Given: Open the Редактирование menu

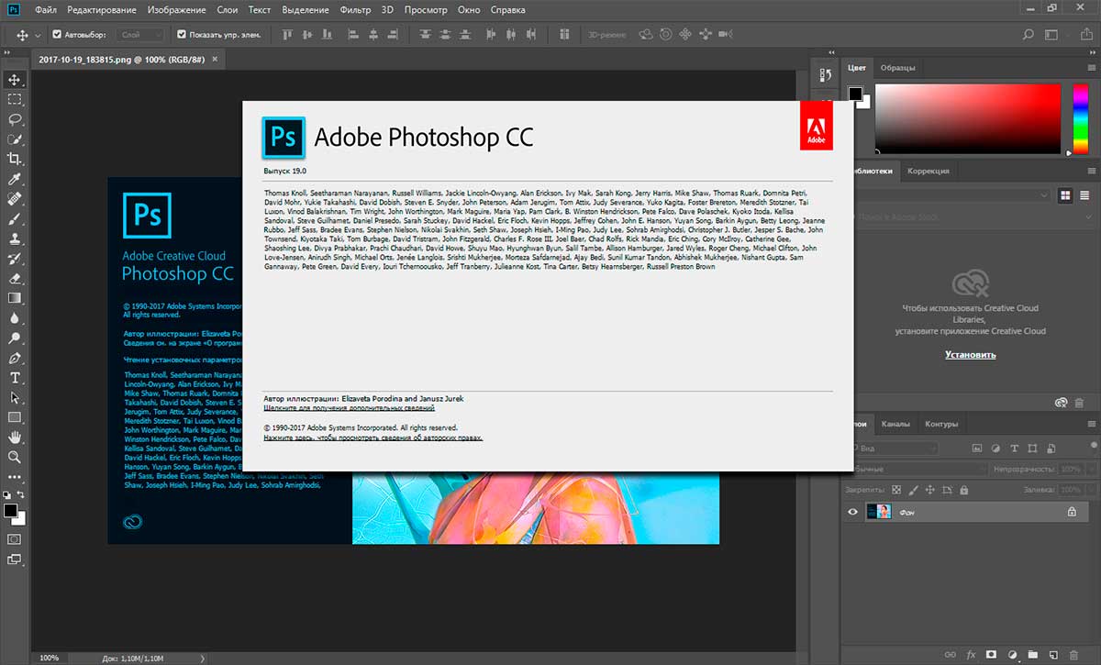Looking at the screenshot, I should coord(103,10).
